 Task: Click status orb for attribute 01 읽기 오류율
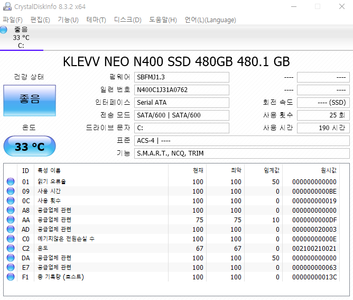point(11,181)
